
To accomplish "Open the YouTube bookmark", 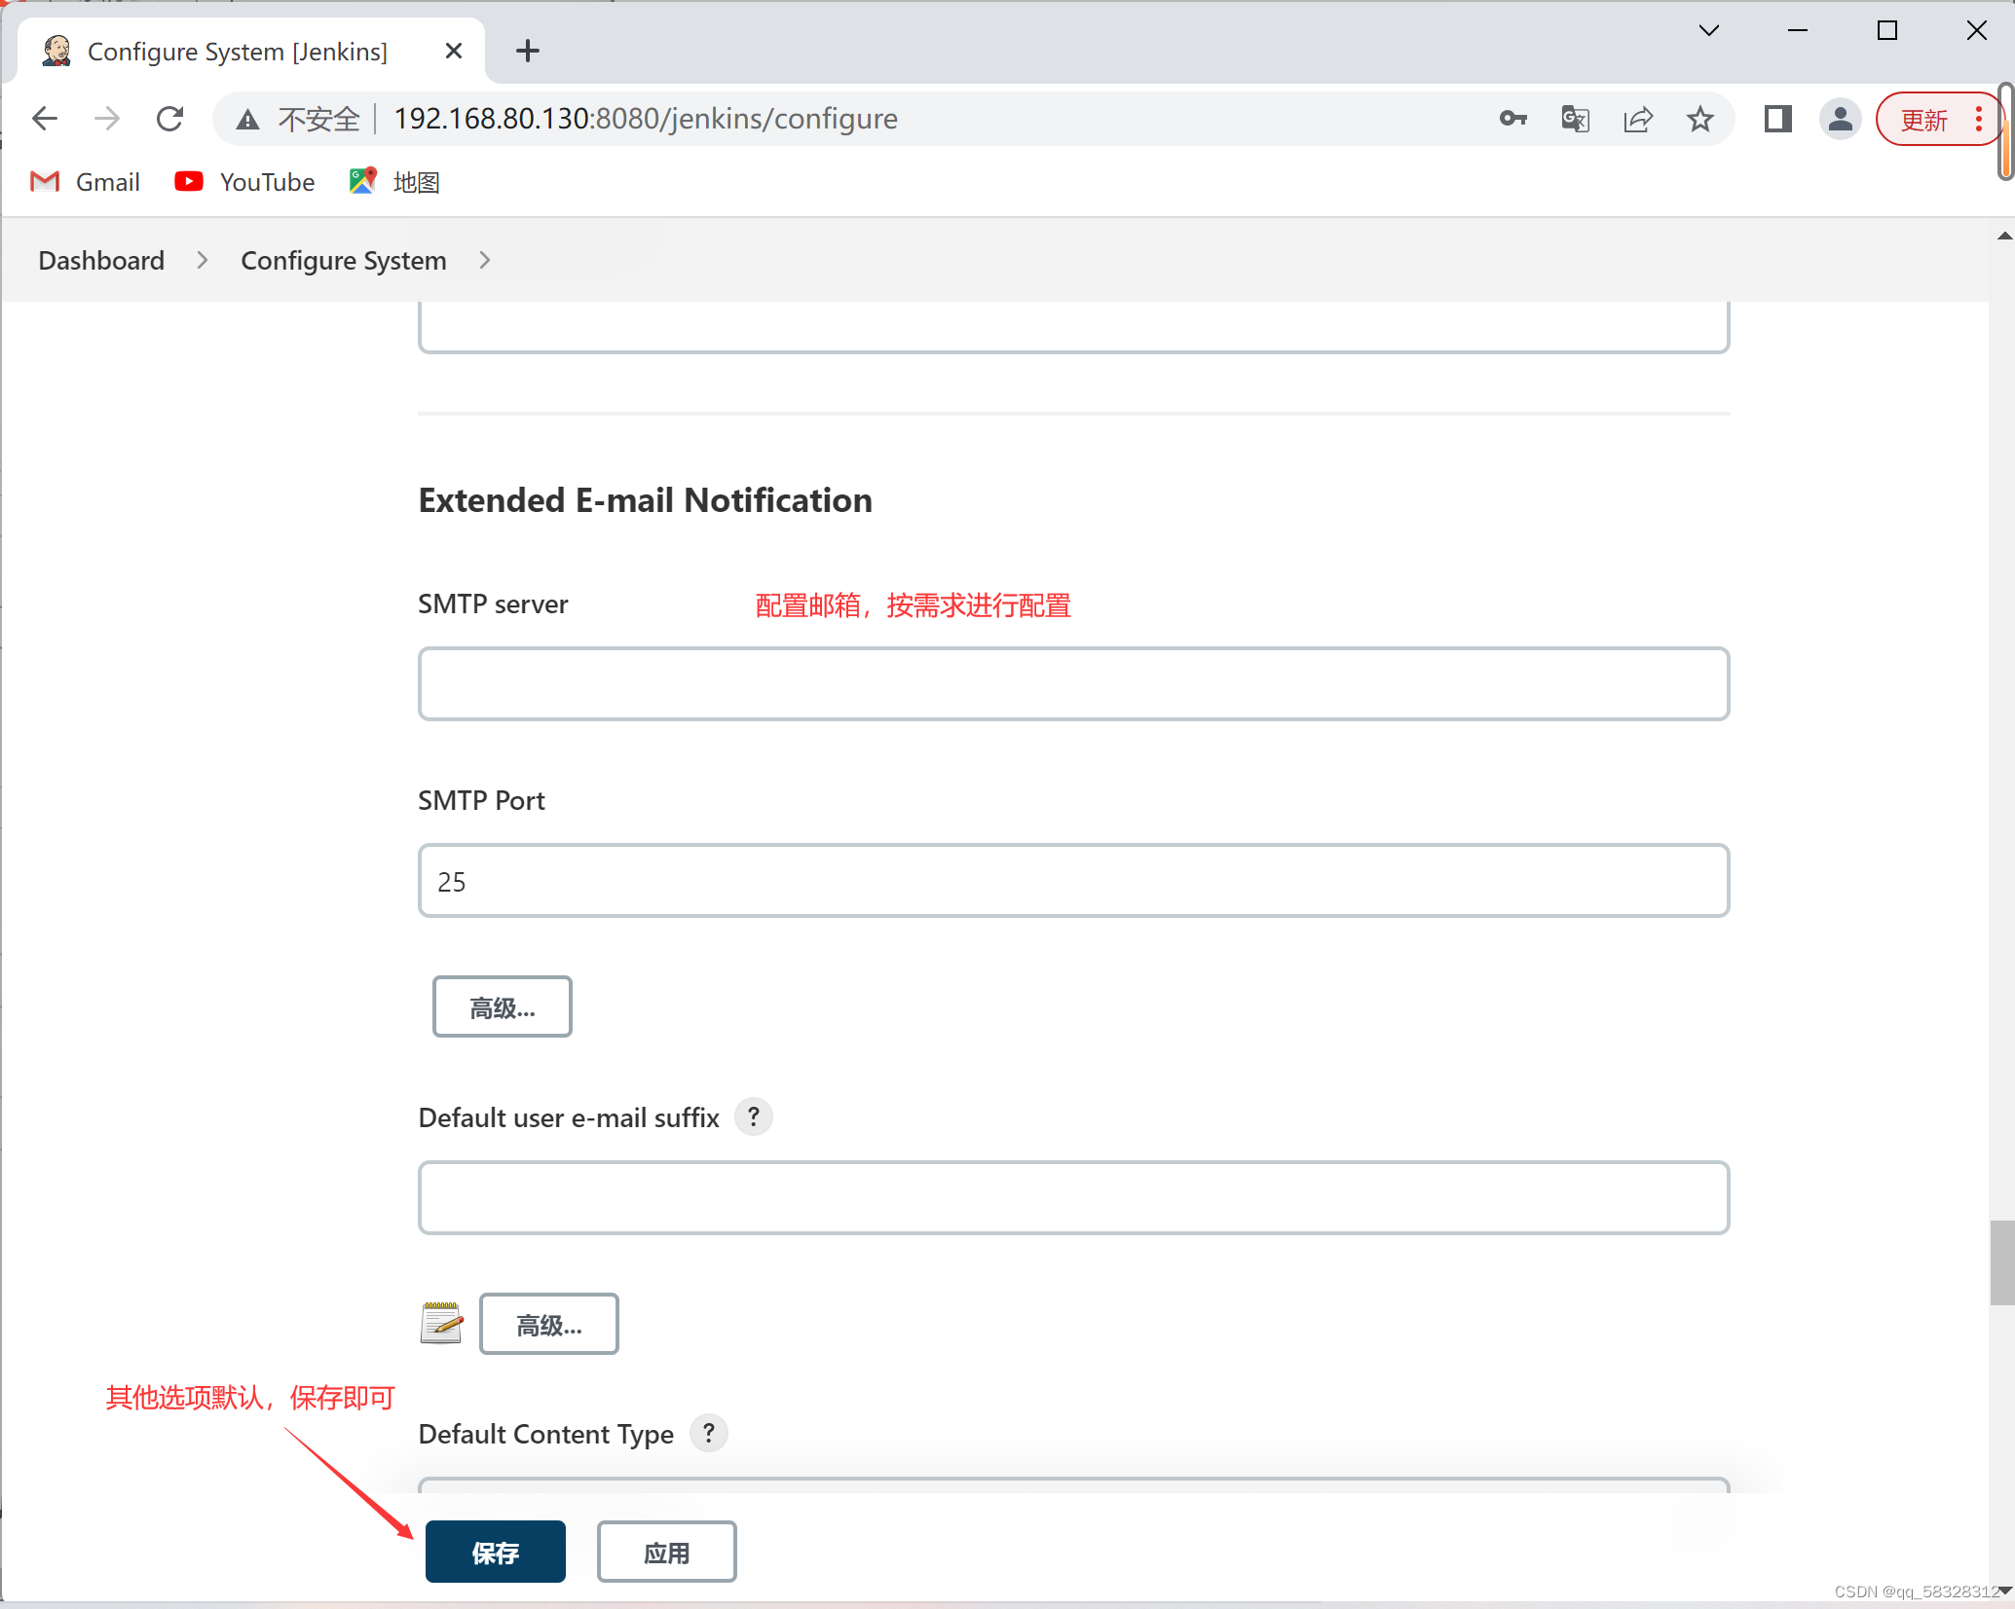I will click(x=244, y=182).
